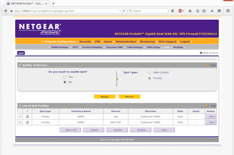
Task: Check the rdp profile row checkbox
Action: 20,117
